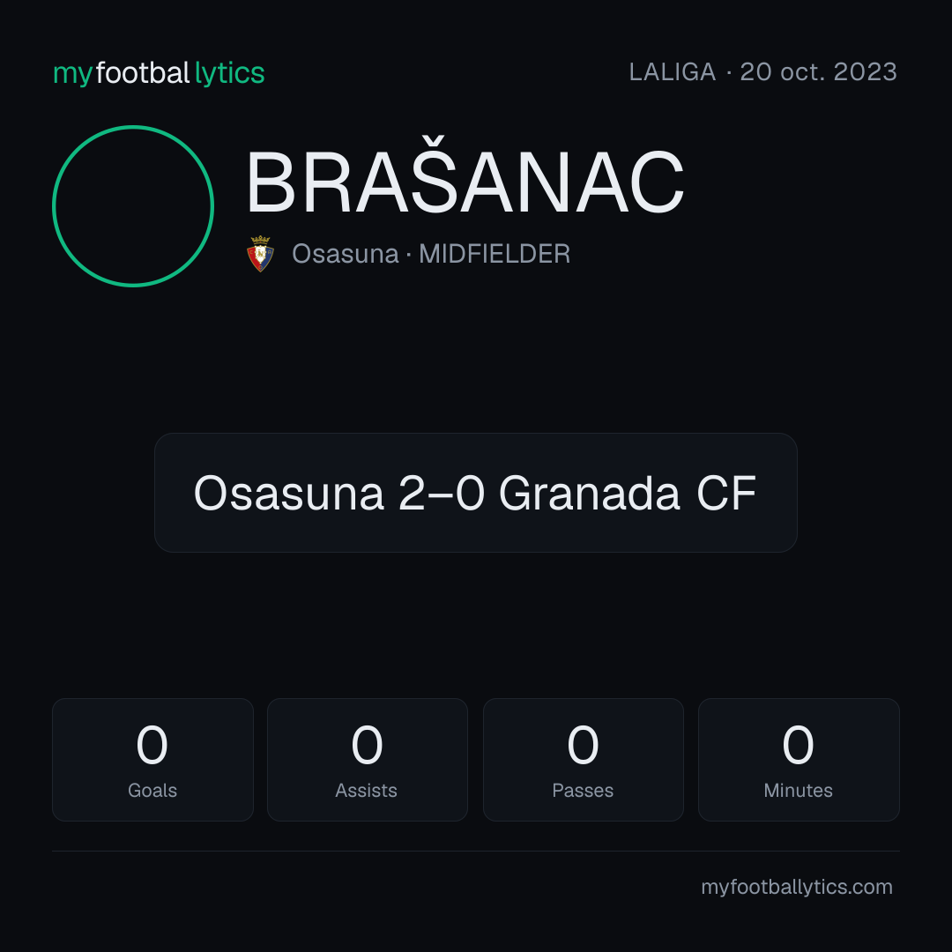The height and width of the screenshot is (952, 952).
Task: Click the zero value above Goals
Action: 152,745
